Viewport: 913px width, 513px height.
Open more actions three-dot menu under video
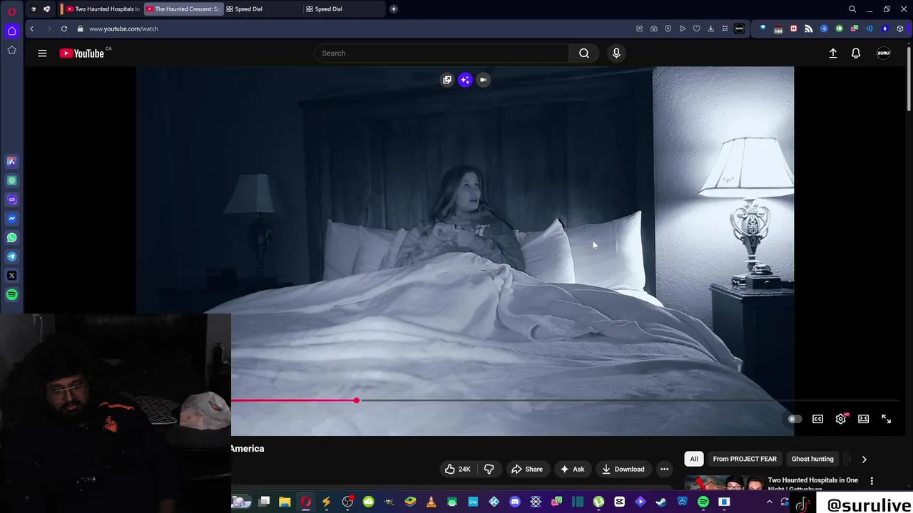click(664, 469)
